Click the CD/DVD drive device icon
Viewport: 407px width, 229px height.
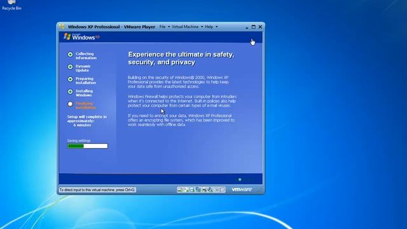[x=186, y=190]
